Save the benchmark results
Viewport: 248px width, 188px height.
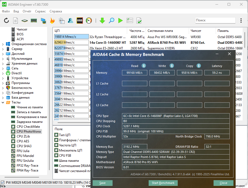pos(103,183)
